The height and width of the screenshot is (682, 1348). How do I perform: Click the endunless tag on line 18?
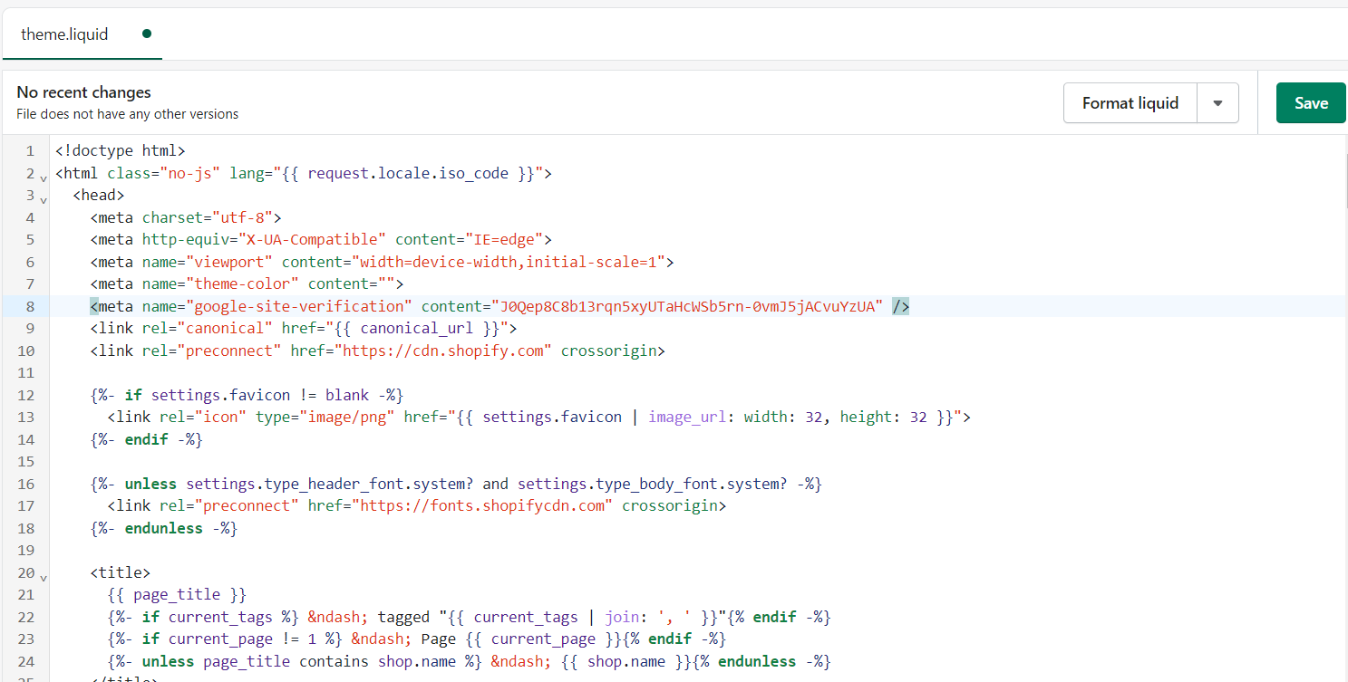pos(164,528)
